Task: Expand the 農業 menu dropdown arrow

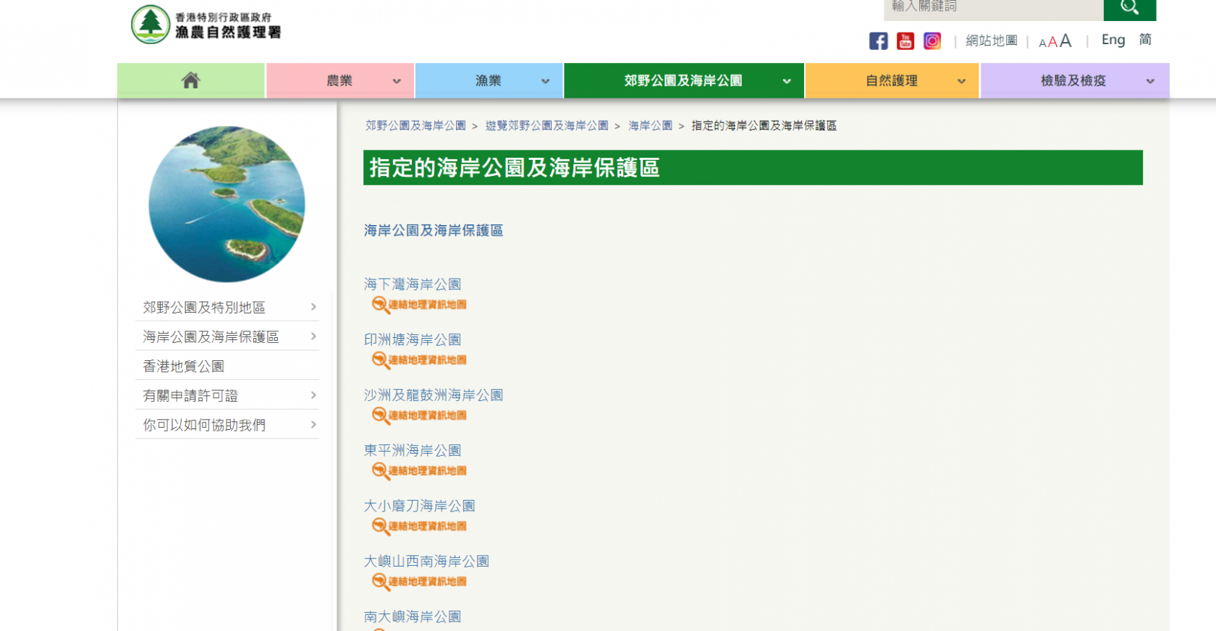Action: click(x=397, y=81)
